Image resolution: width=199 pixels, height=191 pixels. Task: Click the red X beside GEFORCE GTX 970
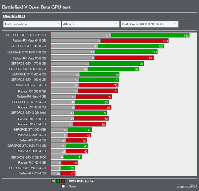tap(48, 102)
